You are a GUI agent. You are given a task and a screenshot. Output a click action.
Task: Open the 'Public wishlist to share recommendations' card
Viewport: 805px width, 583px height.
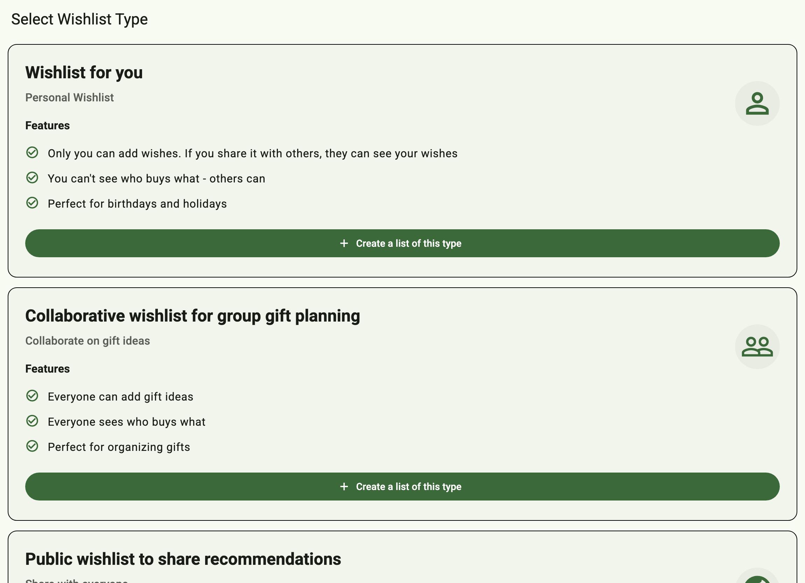[183, 559]
